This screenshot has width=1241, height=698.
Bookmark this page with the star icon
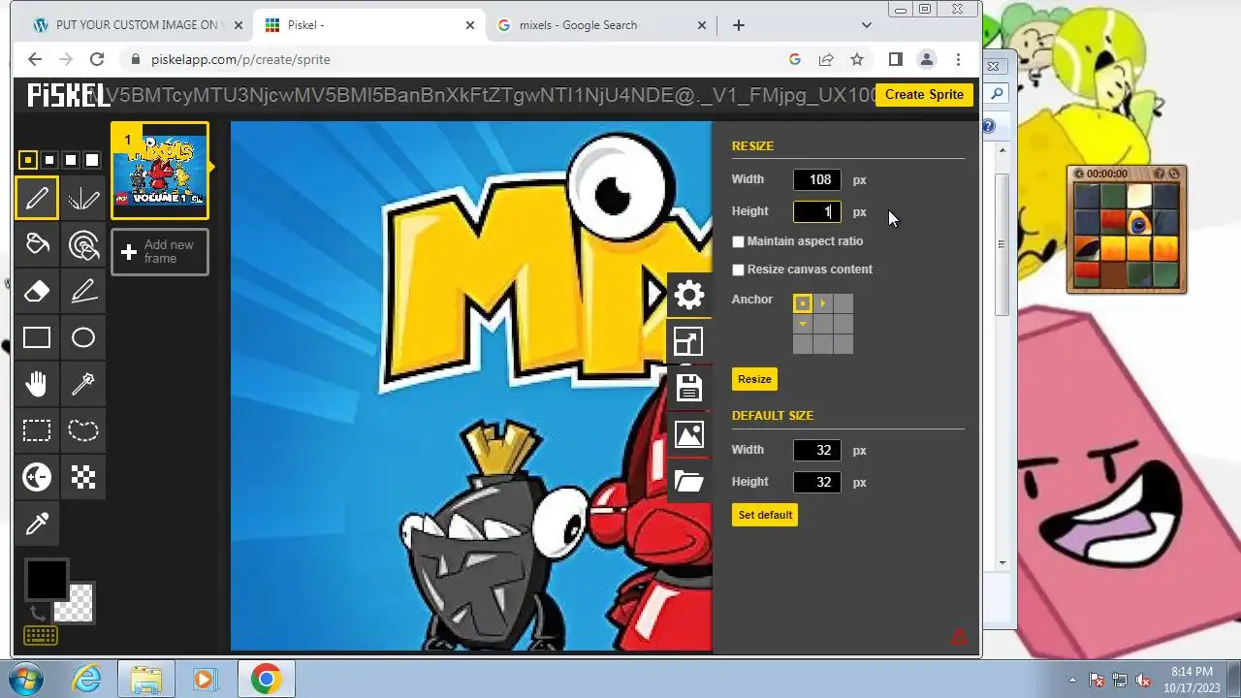857,59
